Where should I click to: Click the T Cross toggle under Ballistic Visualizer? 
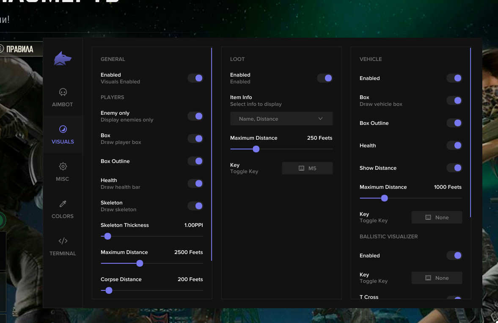tap(454, 298)
